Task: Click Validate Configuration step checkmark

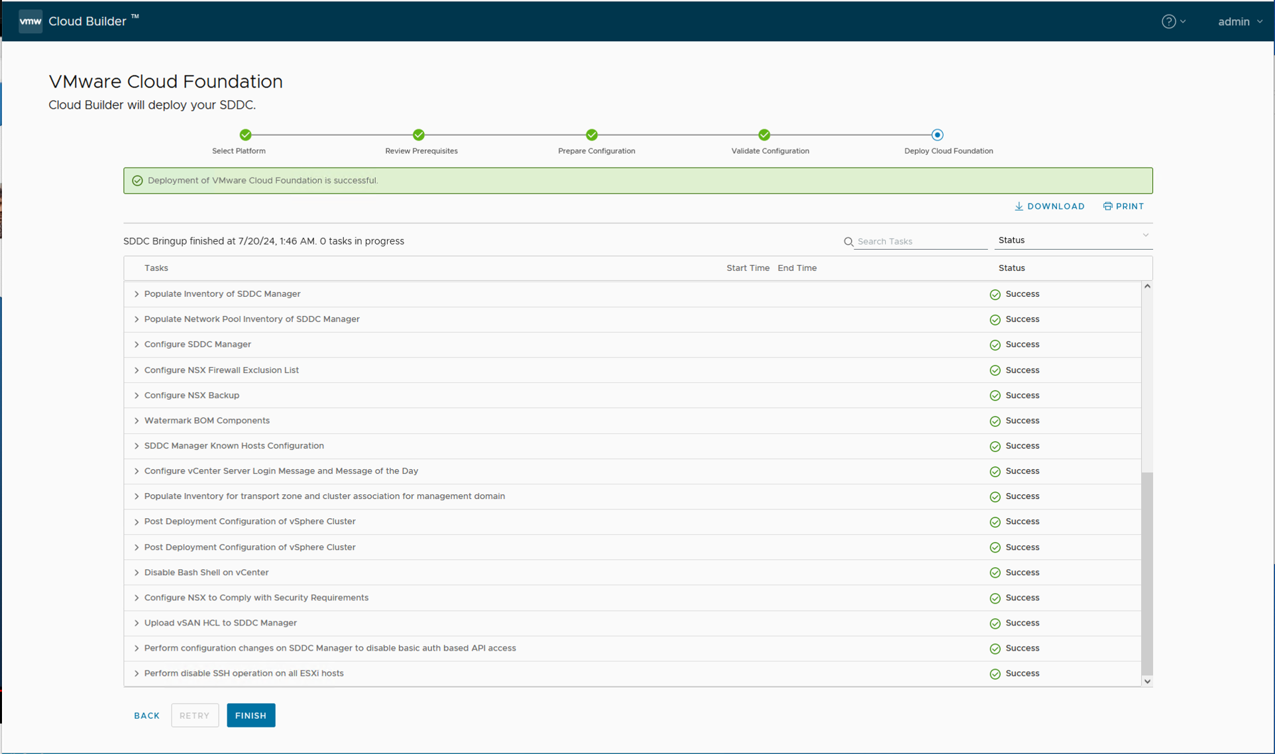Action: 764,135
